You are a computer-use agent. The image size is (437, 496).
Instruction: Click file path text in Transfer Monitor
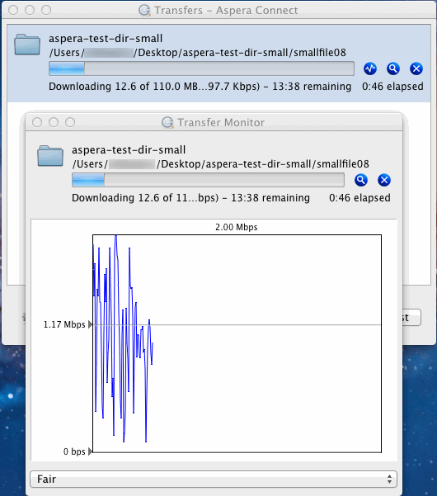point(220,164)
